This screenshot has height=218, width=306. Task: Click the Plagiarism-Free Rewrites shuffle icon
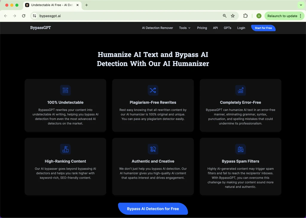153,90
